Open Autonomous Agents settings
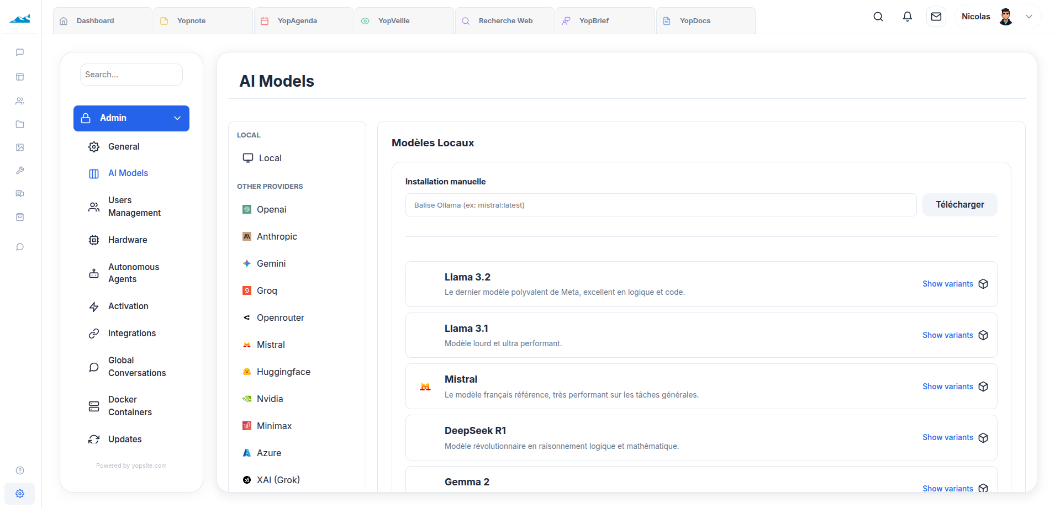Viewport: 1055px width, 508px height. [131, 273]
